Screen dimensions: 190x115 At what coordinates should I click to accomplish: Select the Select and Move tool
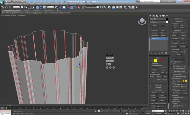point(37,7)
